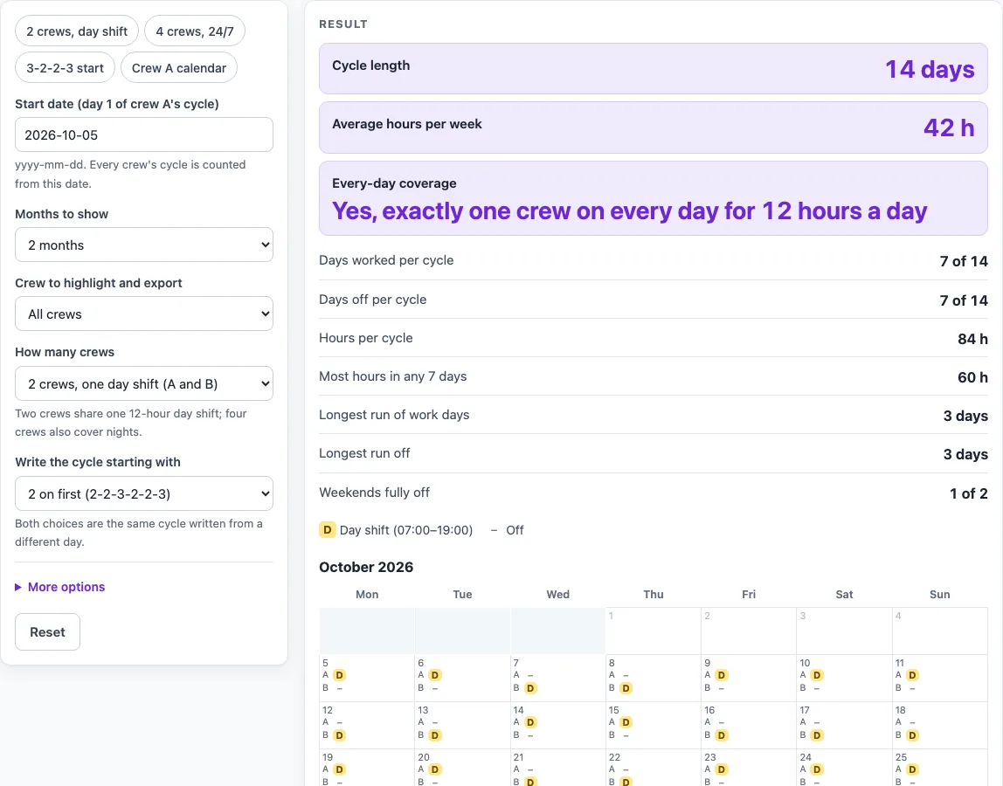Open the cycle starting pattern dropdown

[144, 493]
